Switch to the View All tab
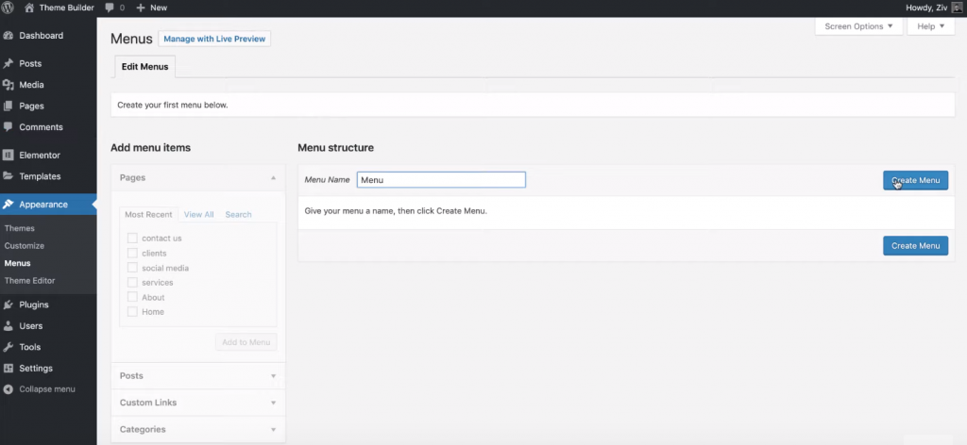Screen dimensions: 967x445 (198, 215)
